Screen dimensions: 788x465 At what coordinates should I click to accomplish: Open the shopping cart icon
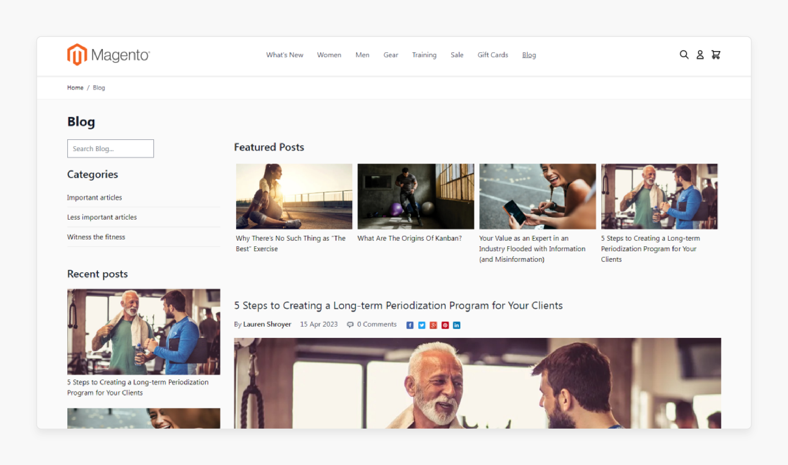(716, 55)
